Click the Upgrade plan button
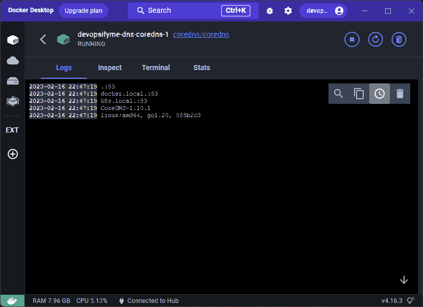 (83, 10)
